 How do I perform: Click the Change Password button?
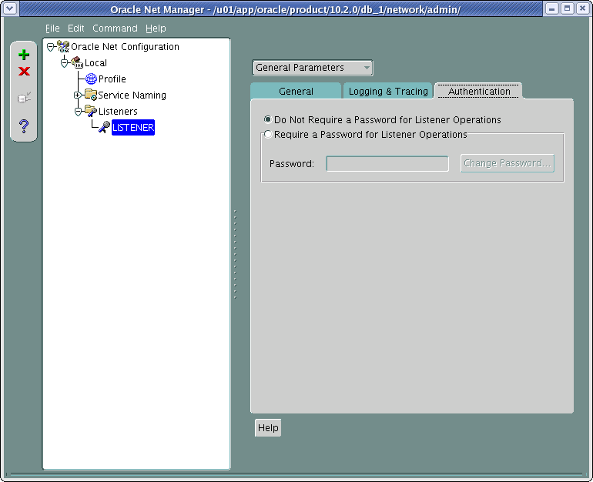tap(508, 163)
